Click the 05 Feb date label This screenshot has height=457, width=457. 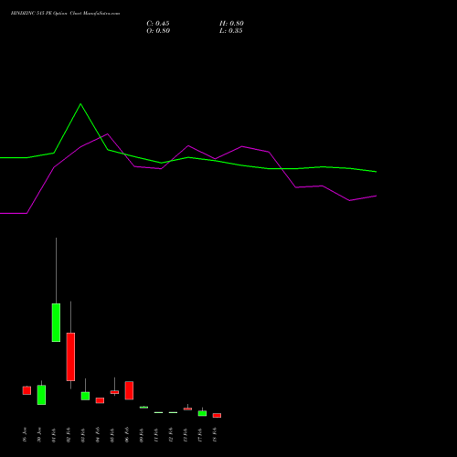(x=112, y=435)
